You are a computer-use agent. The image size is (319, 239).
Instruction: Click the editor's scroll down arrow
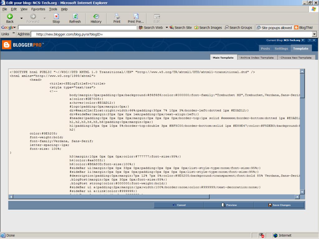tap(302, 192)
